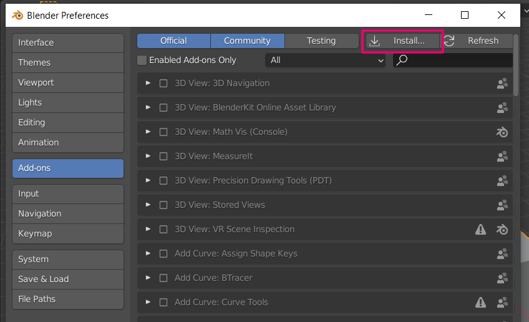Click the Install download arrow icon
529x322 pixels.
(374, 41)
